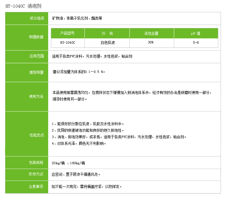226x199 pixels.
Task: Select the 成分组成 row label
Action: [36, 18]
